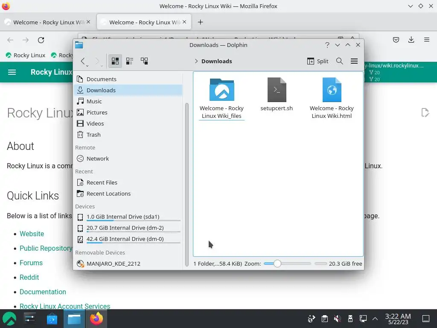This screenshot has height=328, width=437.
Task: Select Welcome - Rocky Linux Wiki.html file
Action: tap(332, 99)
